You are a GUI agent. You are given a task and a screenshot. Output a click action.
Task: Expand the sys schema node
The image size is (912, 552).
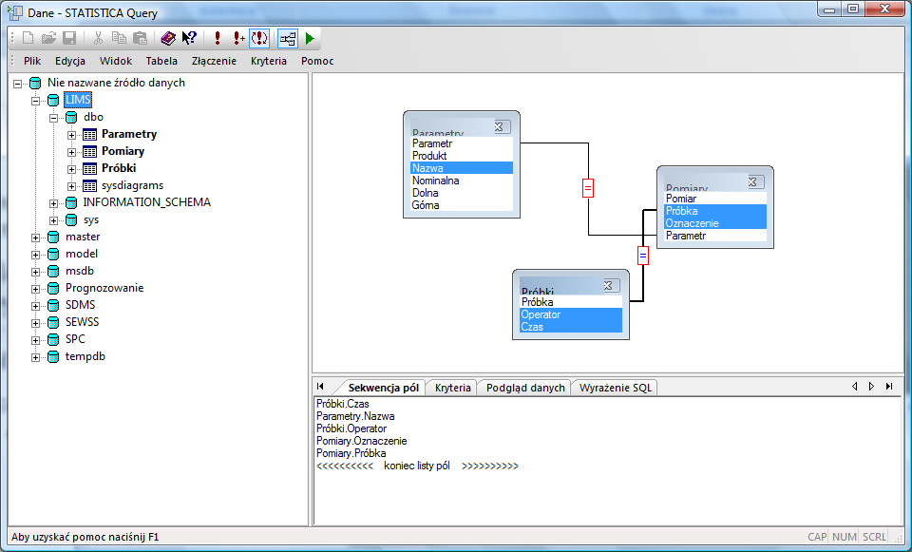(x=53, y=220)
